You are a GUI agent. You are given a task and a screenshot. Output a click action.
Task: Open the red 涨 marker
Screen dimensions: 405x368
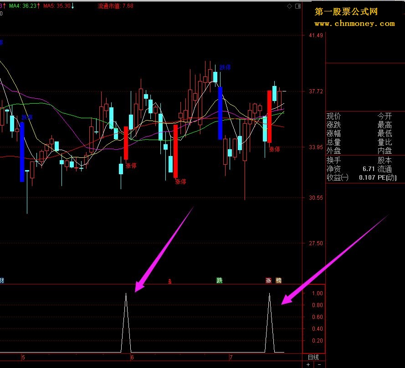click(269, 280)
